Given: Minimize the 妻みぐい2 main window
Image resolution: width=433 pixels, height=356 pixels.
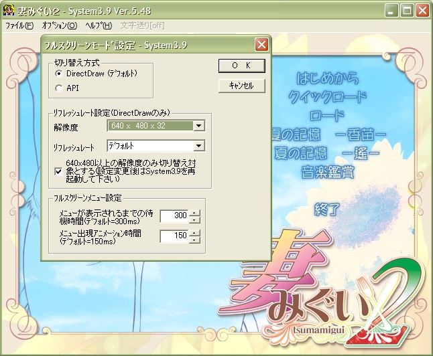Looking at the screenshot, I should [x=391, y=11].
